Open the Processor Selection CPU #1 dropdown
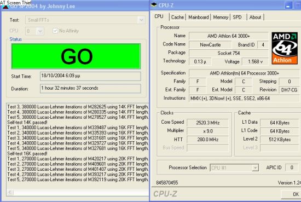Image resolution: width=301 pixels, height=202 pixels. pos(234,168)
